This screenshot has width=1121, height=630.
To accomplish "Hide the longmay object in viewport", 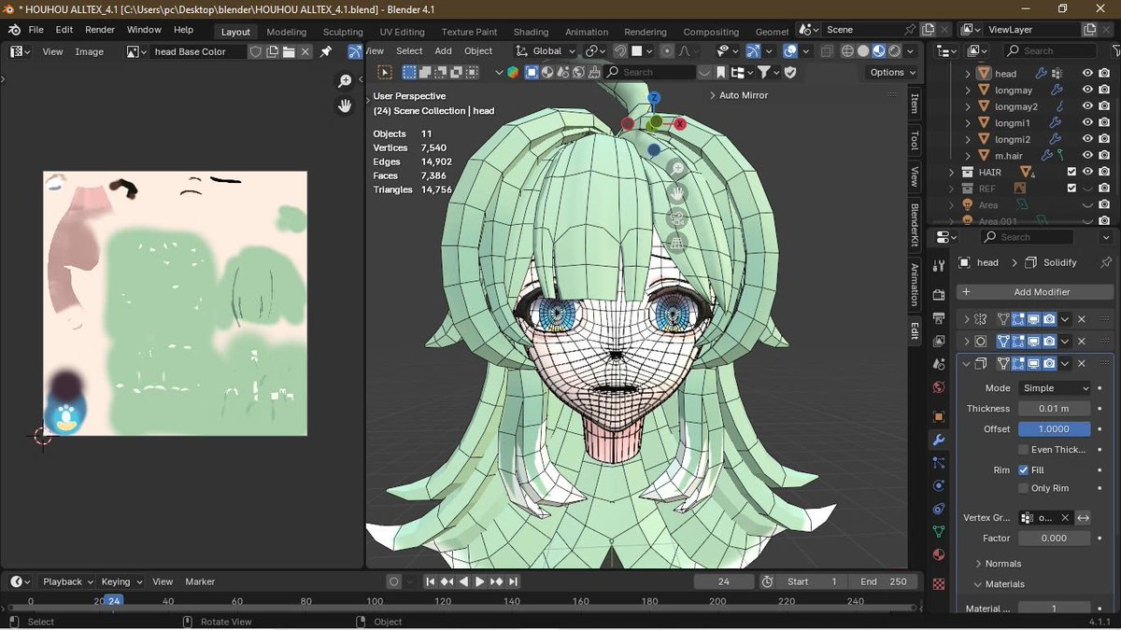I will point(1087,90).
